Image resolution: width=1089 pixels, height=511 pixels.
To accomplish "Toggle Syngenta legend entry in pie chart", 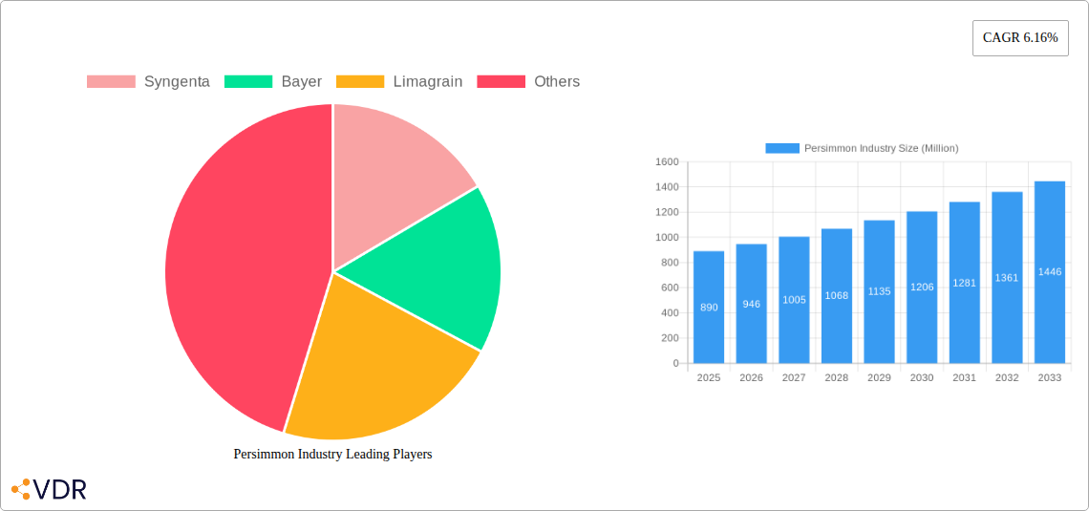I will pos(177,82).
